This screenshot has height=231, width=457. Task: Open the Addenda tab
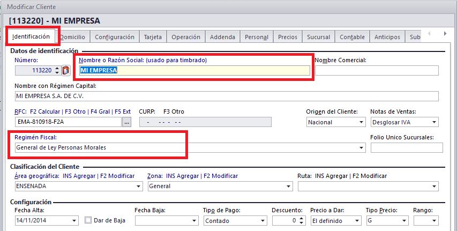222,37
